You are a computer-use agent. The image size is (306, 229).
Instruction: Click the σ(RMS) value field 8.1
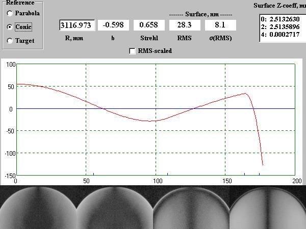point(220,25)
